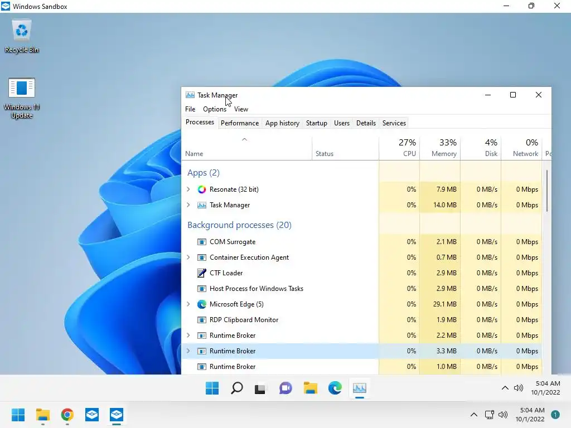Click the Host Process for Windows Tasks icon

[202, 289]
